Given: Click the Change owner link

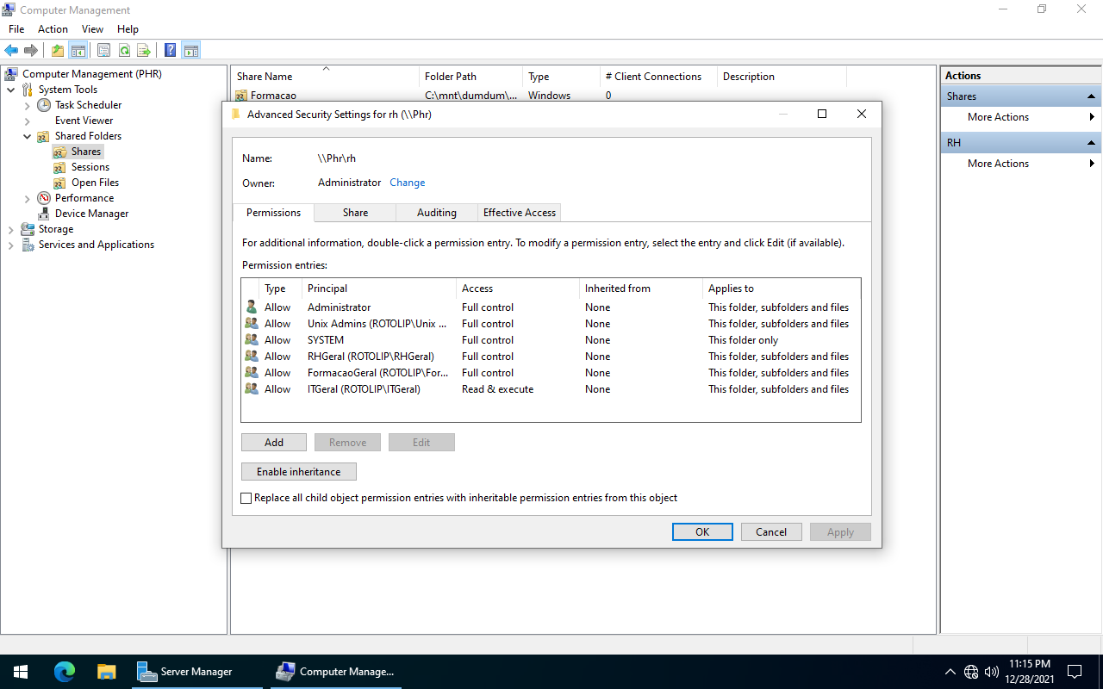Looking at the screenshot, I should point(407,183).
